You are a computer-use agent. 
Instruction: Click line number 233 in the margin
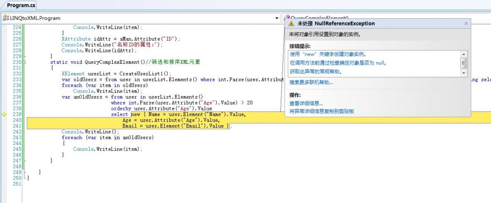(x=17, y=80)
